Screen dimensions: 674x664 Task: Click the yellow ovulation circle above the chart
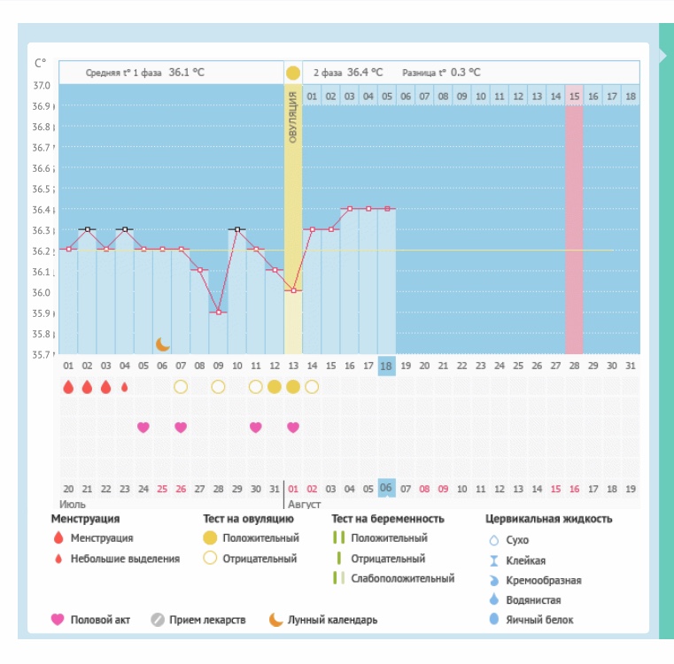coord(293,72)
